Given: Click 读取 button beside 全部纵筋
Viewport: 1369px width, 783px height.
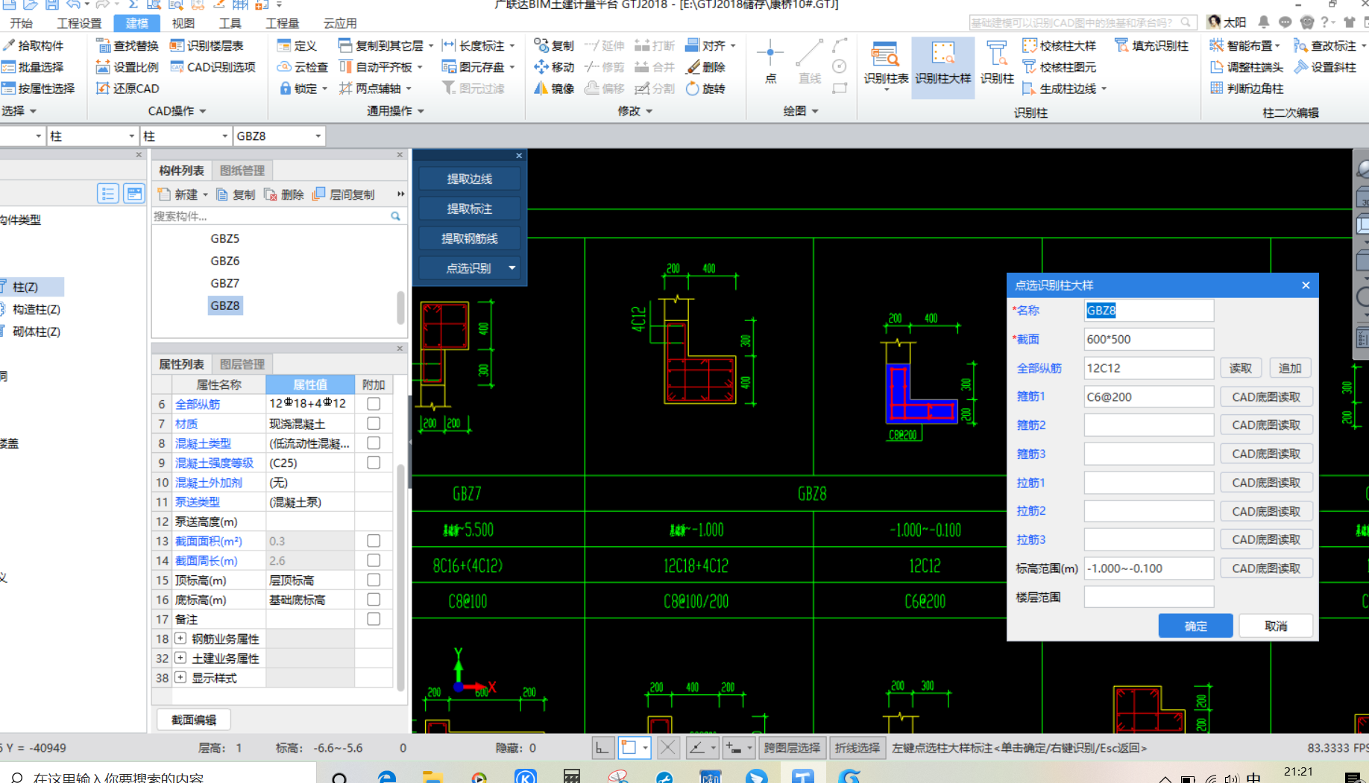Looking at the screenshot, I should 1241,368.
